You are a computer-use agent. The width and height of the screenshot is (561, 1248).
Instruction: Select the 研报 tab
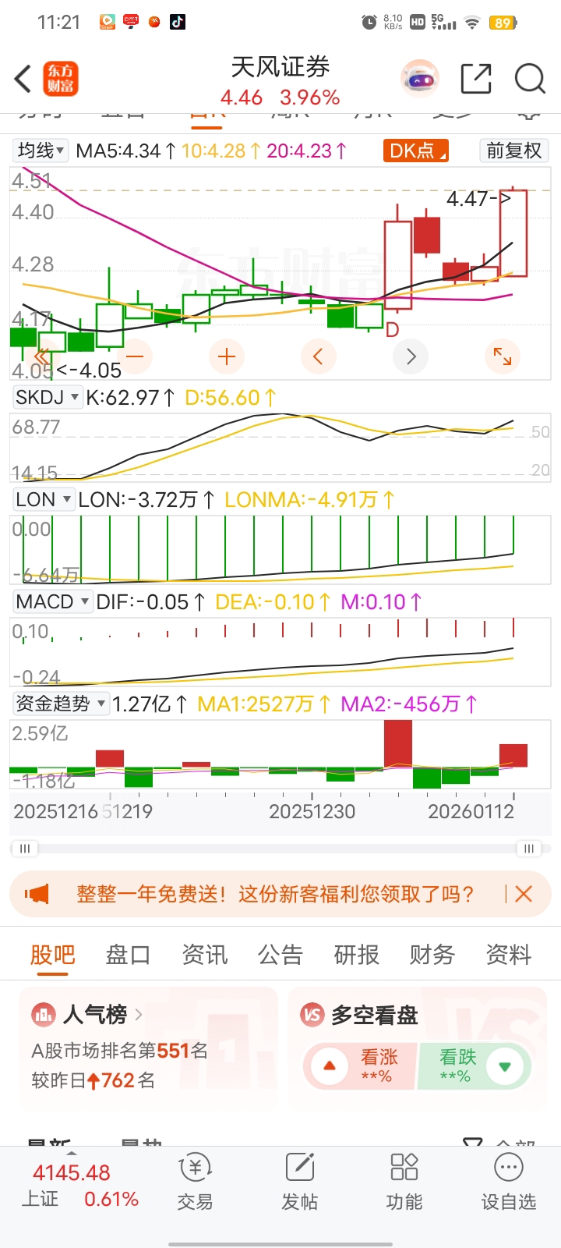356,955
